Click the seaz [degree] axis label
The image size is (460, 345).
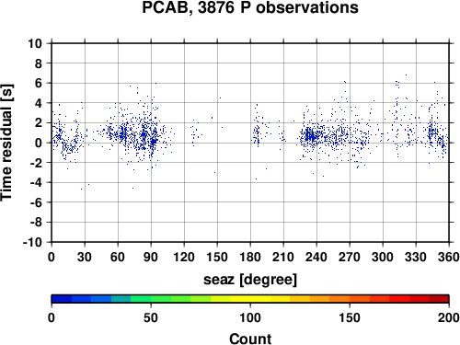250,280
